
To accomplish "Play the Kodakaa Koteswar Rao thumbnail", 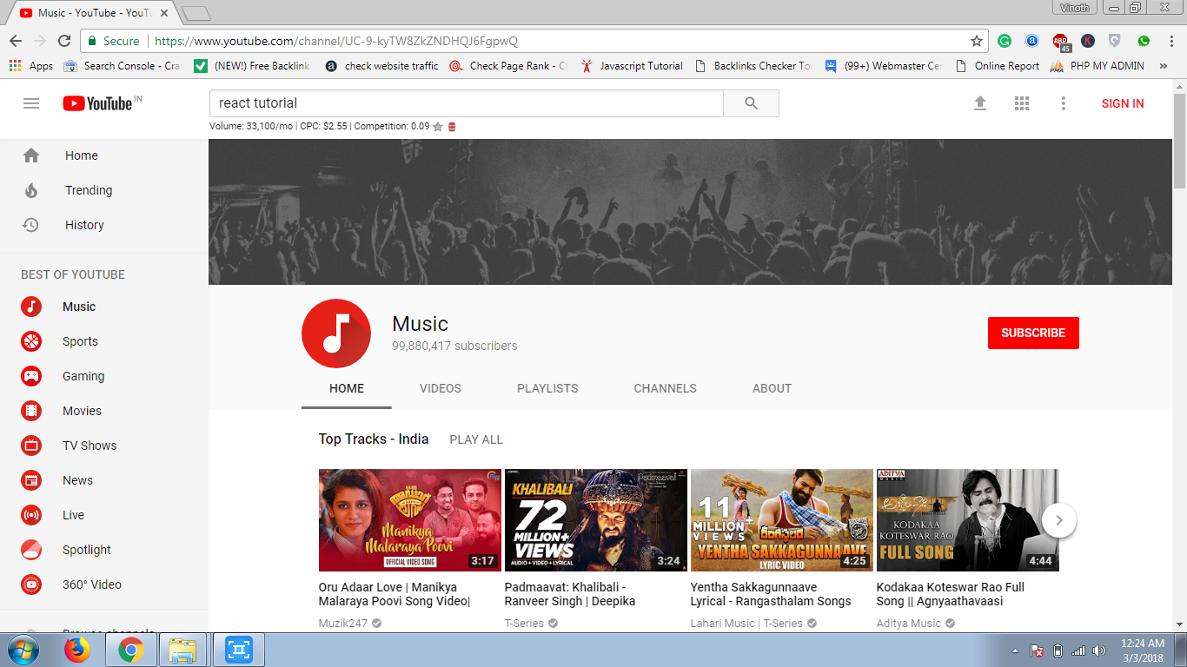I will [968, 520].
